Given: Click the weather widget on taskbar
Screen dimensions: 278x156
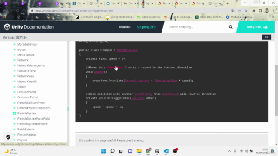Looking at the screenshot, I should point(11,151).
